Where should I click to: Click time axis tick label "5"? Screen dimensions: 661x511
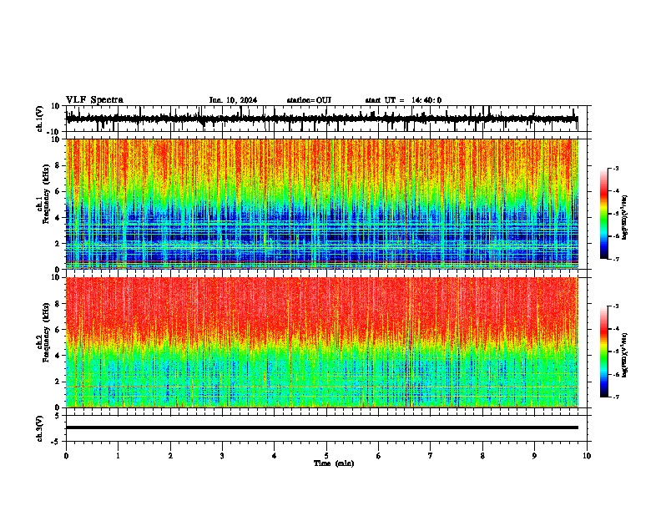tap(326, 456)
